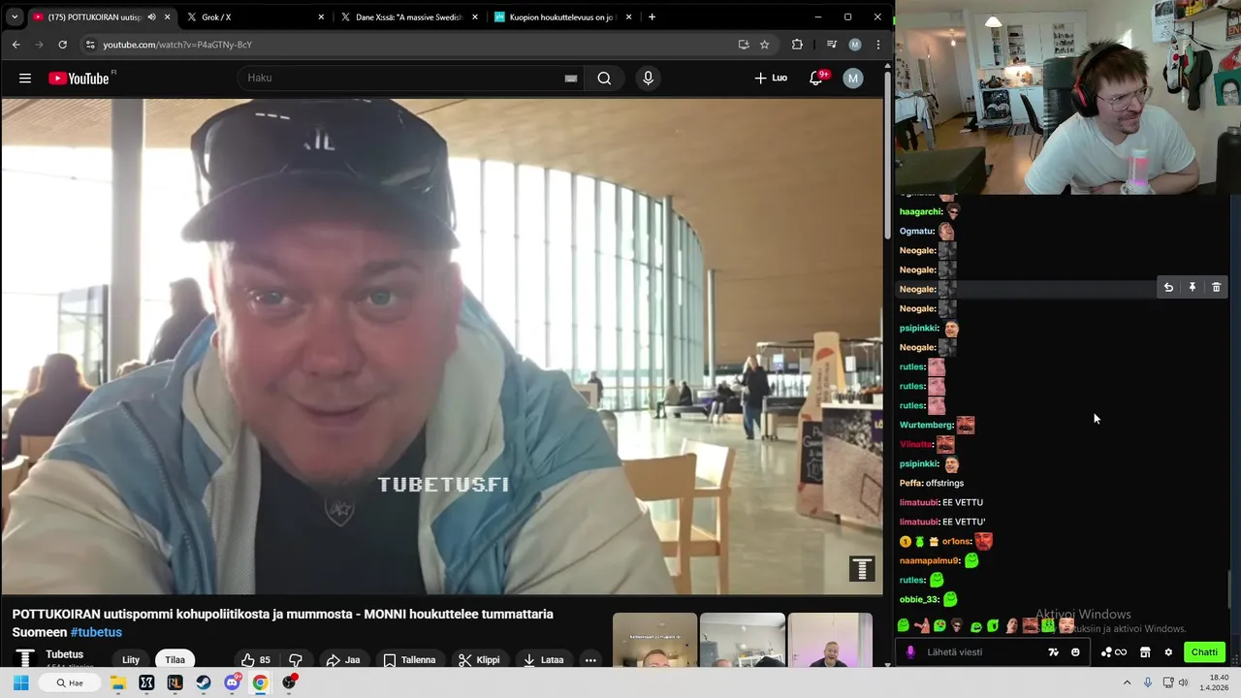Open the more actions three-dot menu
The width and height of the screenshot is (1241, 698).
[x=590, y=660]
